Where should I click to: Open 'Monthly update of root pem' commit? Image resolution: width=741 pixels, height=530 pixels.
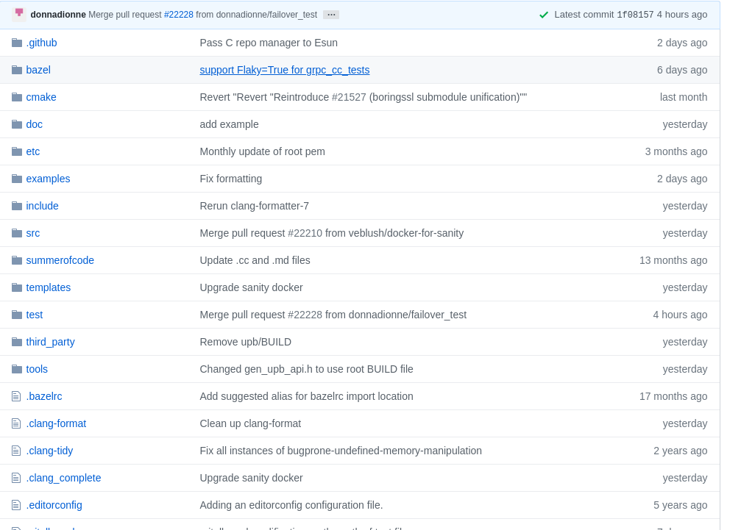pyautogui.click(x=262, y=151)
